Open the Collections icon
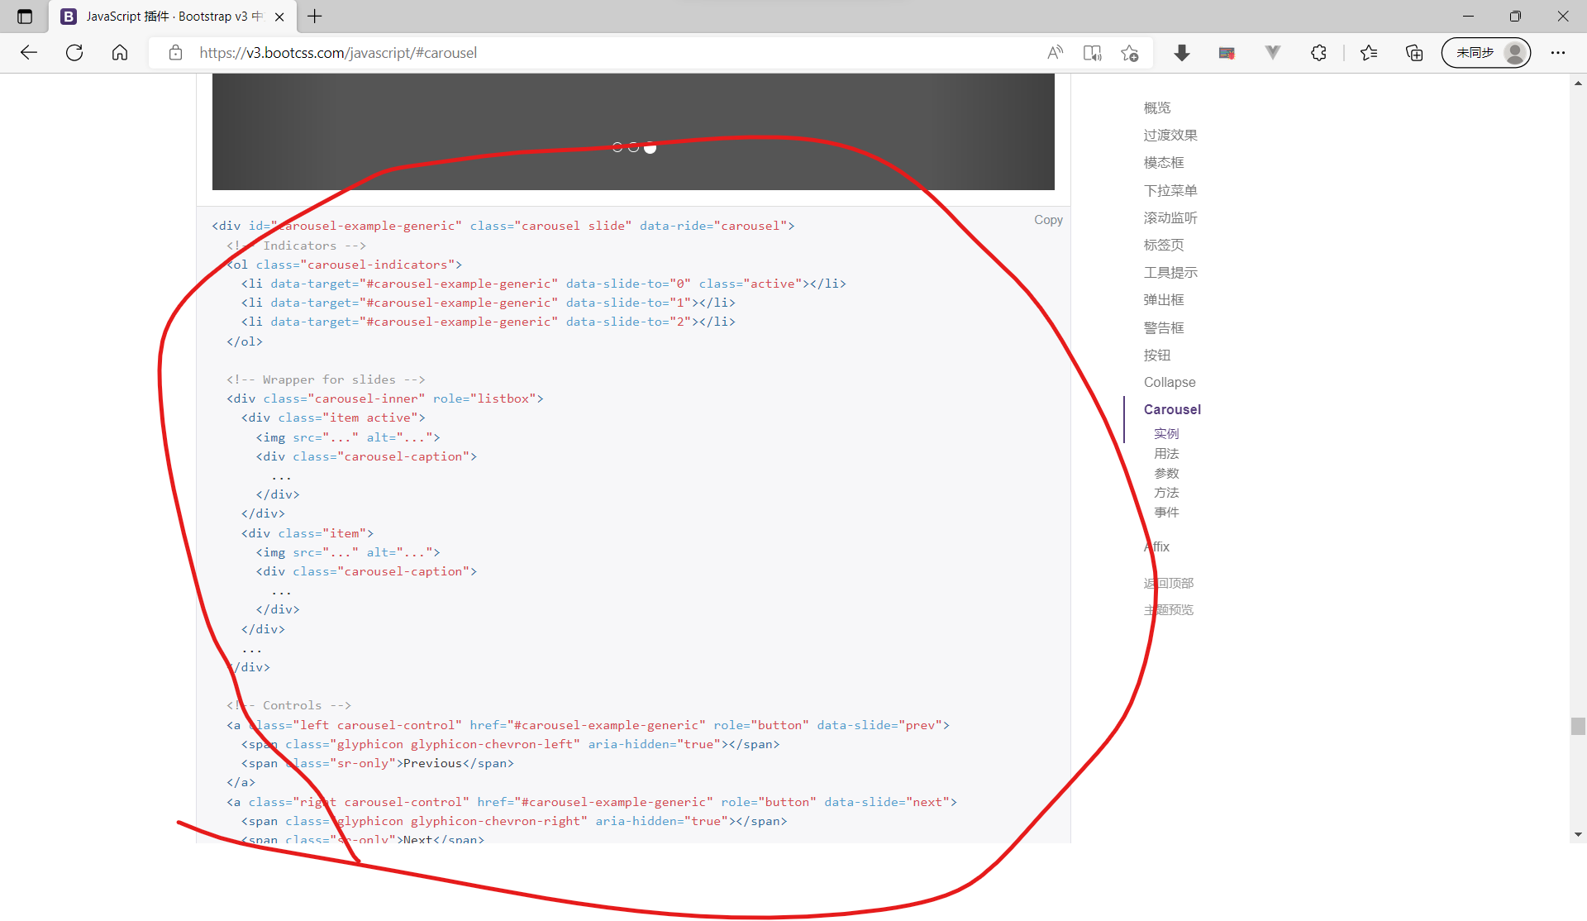The height and width of the screenshot is (921, 1587). coord(1413,52)
